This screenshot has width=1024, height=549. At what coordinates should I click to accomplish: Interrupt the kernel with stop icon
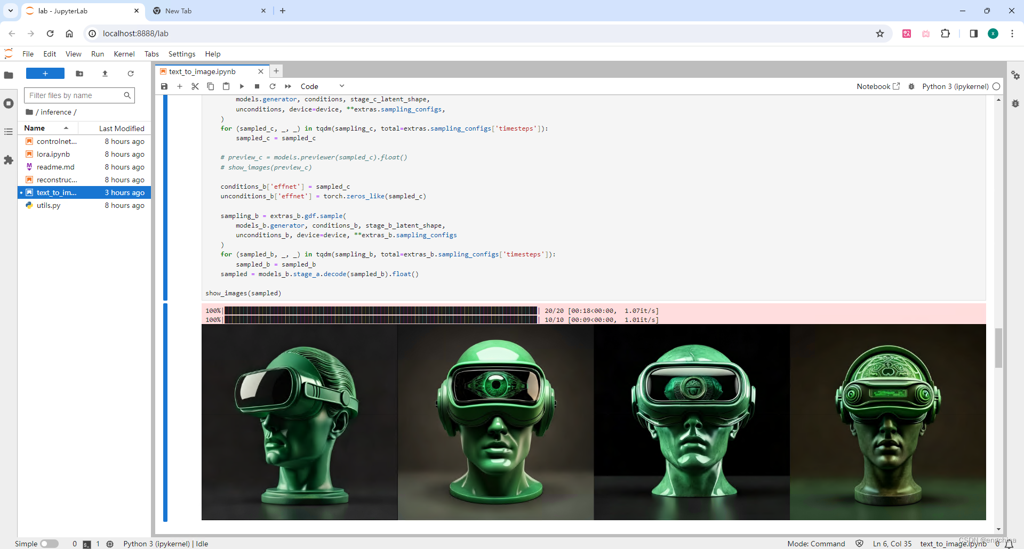click(x=257, y=86)
